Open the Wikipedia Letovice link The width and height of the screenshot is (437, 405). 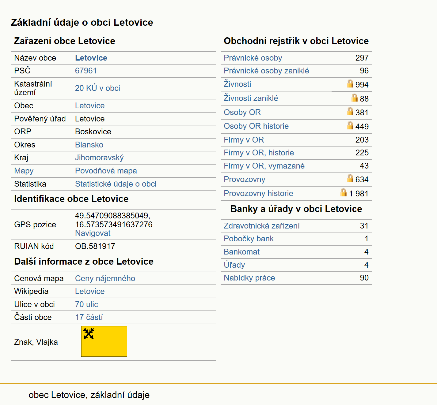click(90, 291)
